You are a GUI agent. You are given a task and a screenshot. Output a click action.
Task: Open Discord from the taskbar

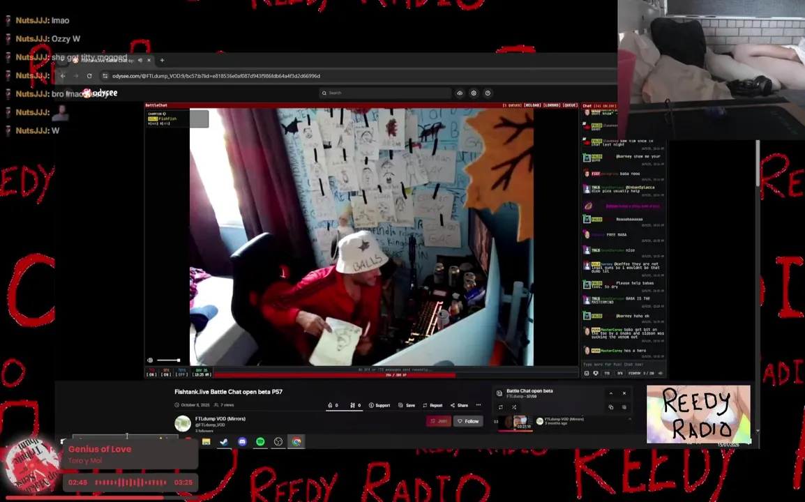[242, 441]
